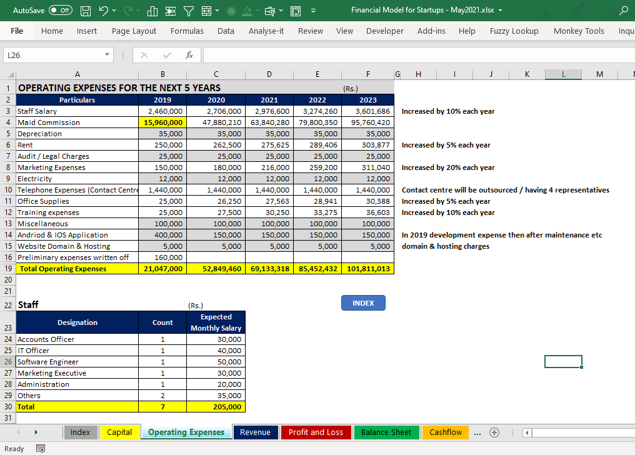Open the Insert ribbon tab

coord(87,31)
